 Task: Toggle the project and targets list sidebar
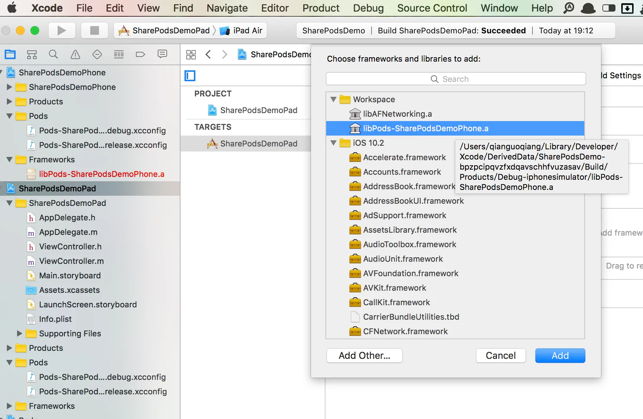190,76
